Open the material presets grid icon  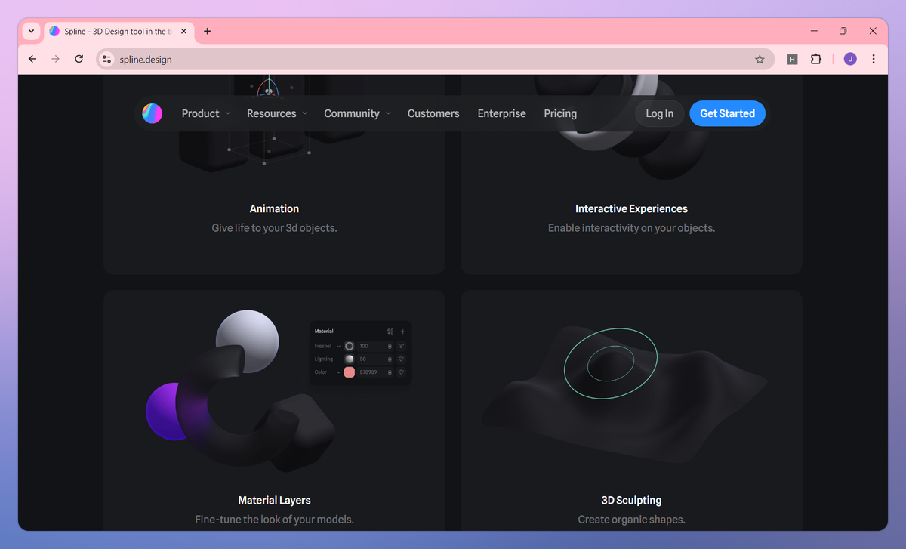(390, 332)
